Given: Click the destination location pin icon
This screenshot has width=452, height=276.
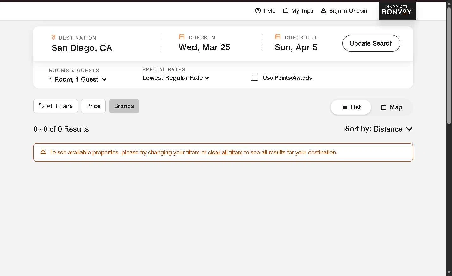Looking at the screenshot, I should (x=53, y=38).
